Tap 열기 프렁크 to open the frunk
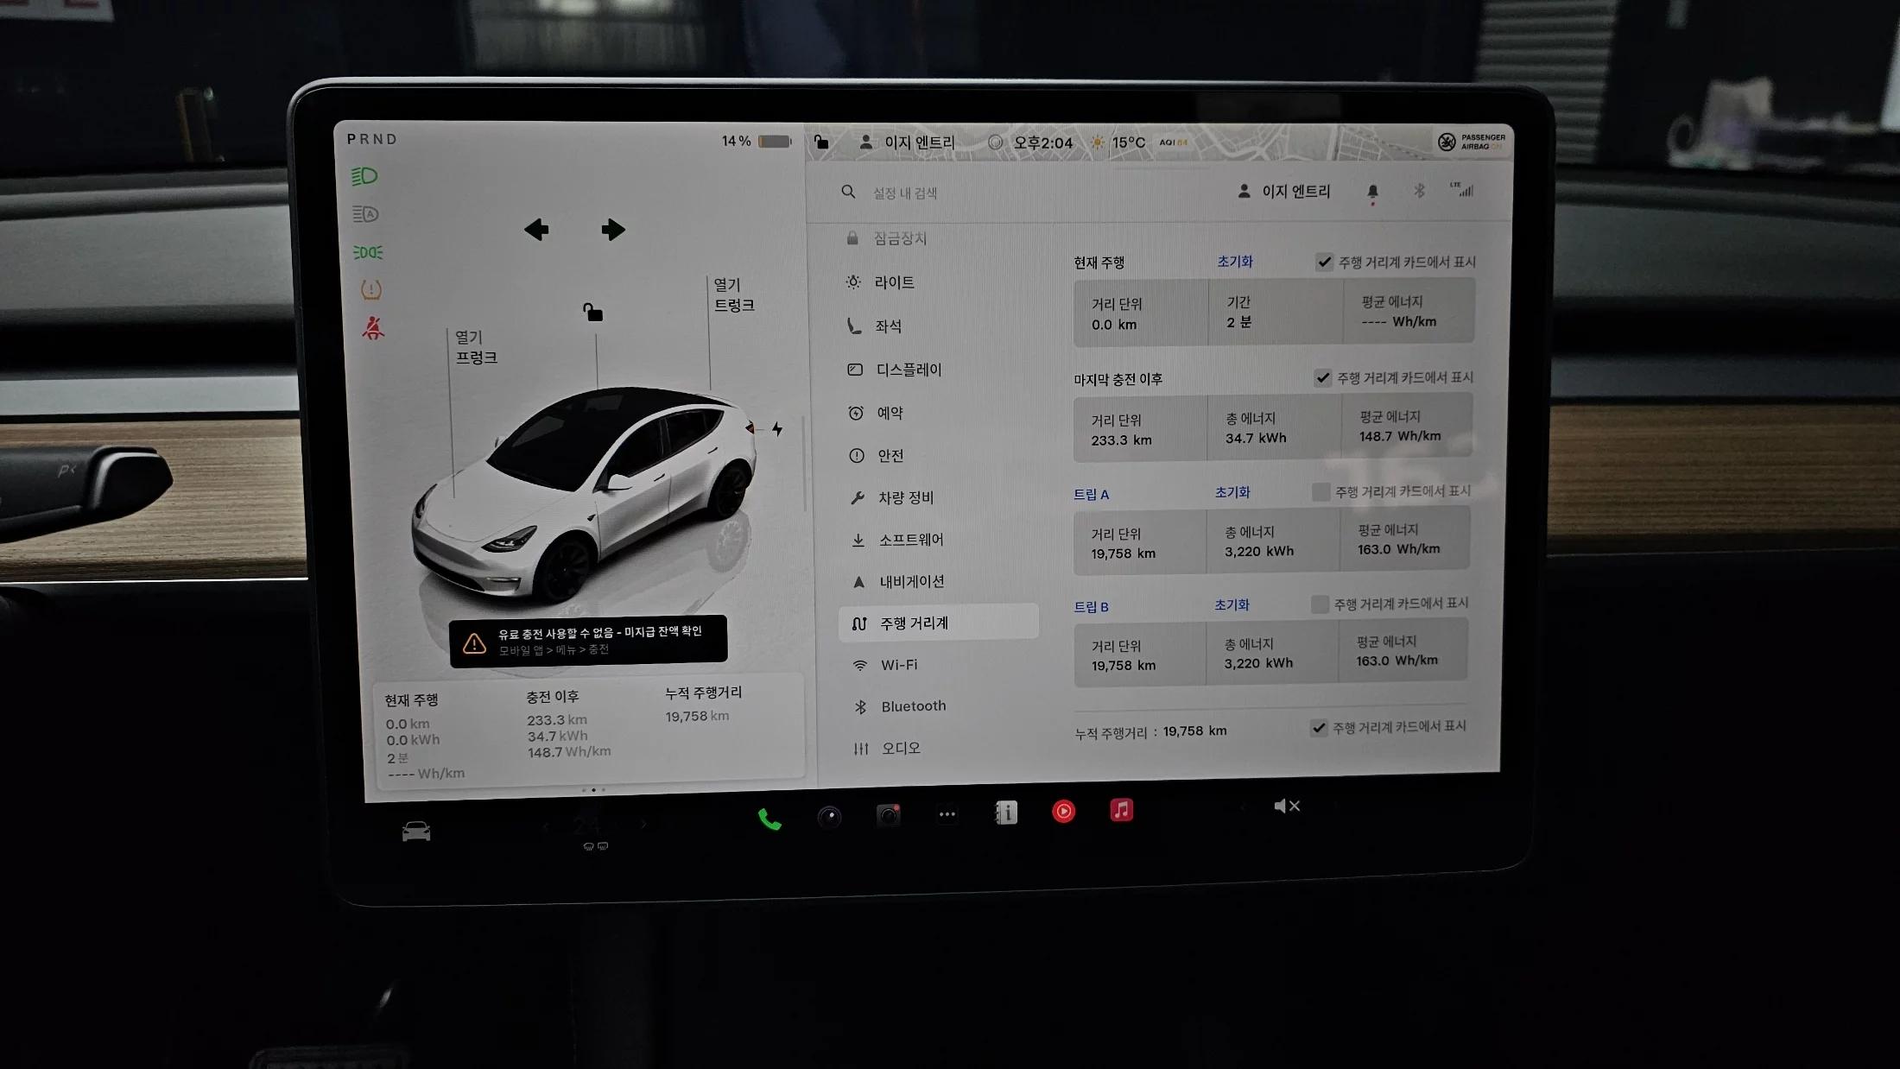 click(476, 347)
